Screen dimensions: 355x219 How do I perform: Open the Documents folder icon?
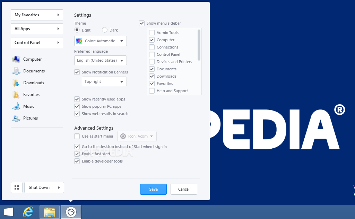16,71
